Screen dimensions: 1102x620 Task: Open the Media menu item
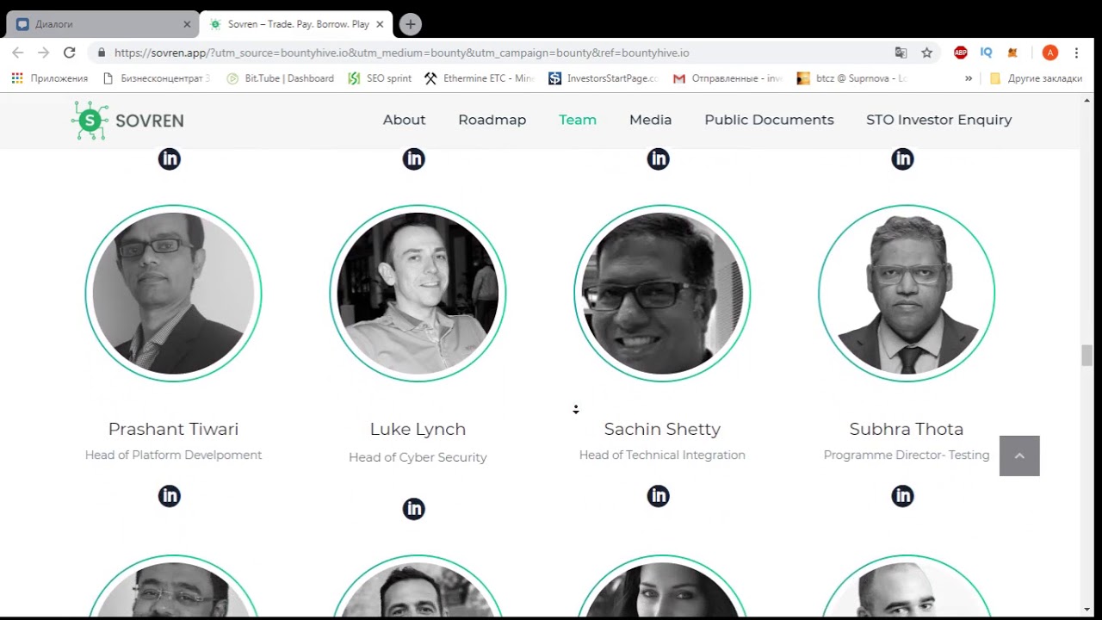coord(650,120)
